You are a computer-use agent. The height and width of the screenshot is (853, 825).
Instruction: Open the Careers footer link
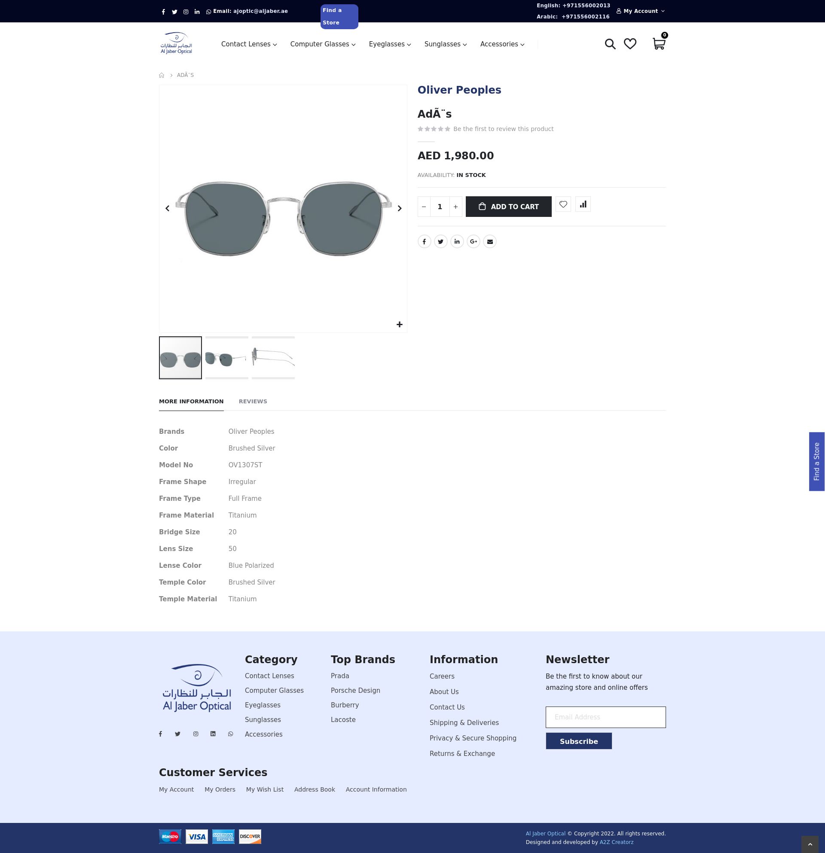tap(442, 676)
